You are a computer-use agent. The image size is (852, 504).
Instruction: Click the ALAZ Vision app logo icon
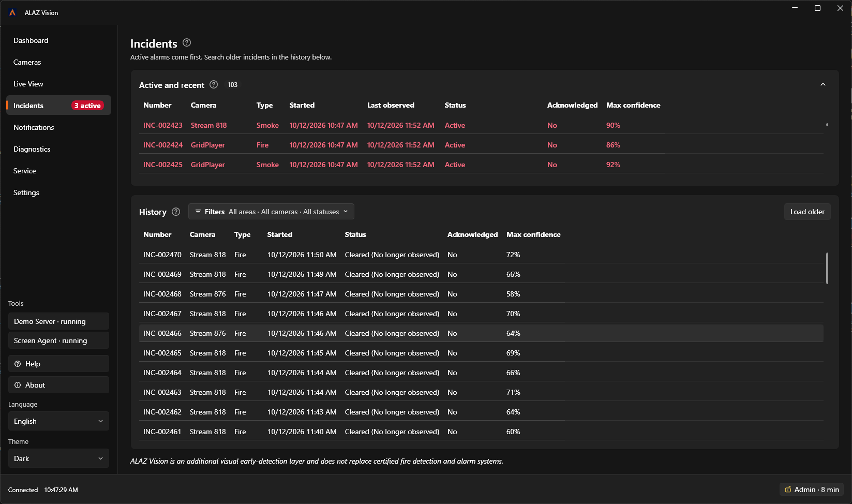[12, 12]
